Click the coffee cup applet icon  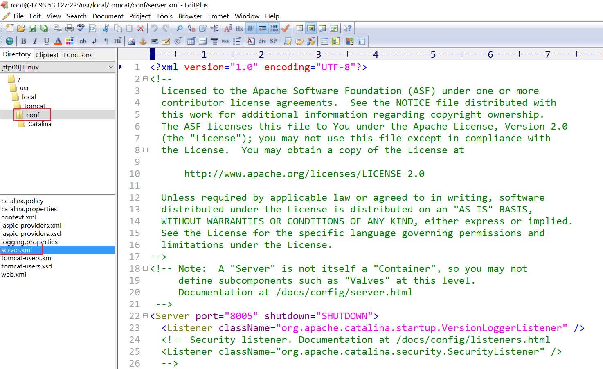coord(299,41)
